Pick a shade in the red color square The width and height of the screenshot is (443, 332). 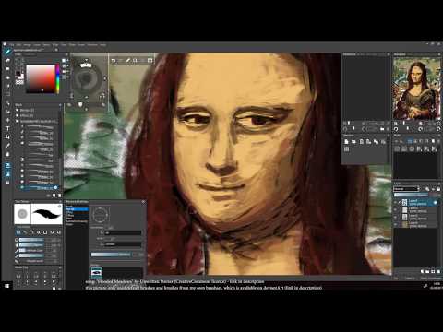(x=41, y=78)
